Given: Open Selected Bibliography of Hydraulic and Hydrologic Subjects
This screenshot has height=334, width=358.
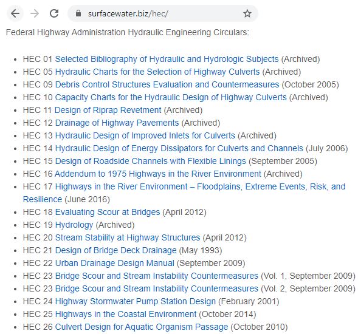Looking at the screenshot, I should (x=167, y=59).
